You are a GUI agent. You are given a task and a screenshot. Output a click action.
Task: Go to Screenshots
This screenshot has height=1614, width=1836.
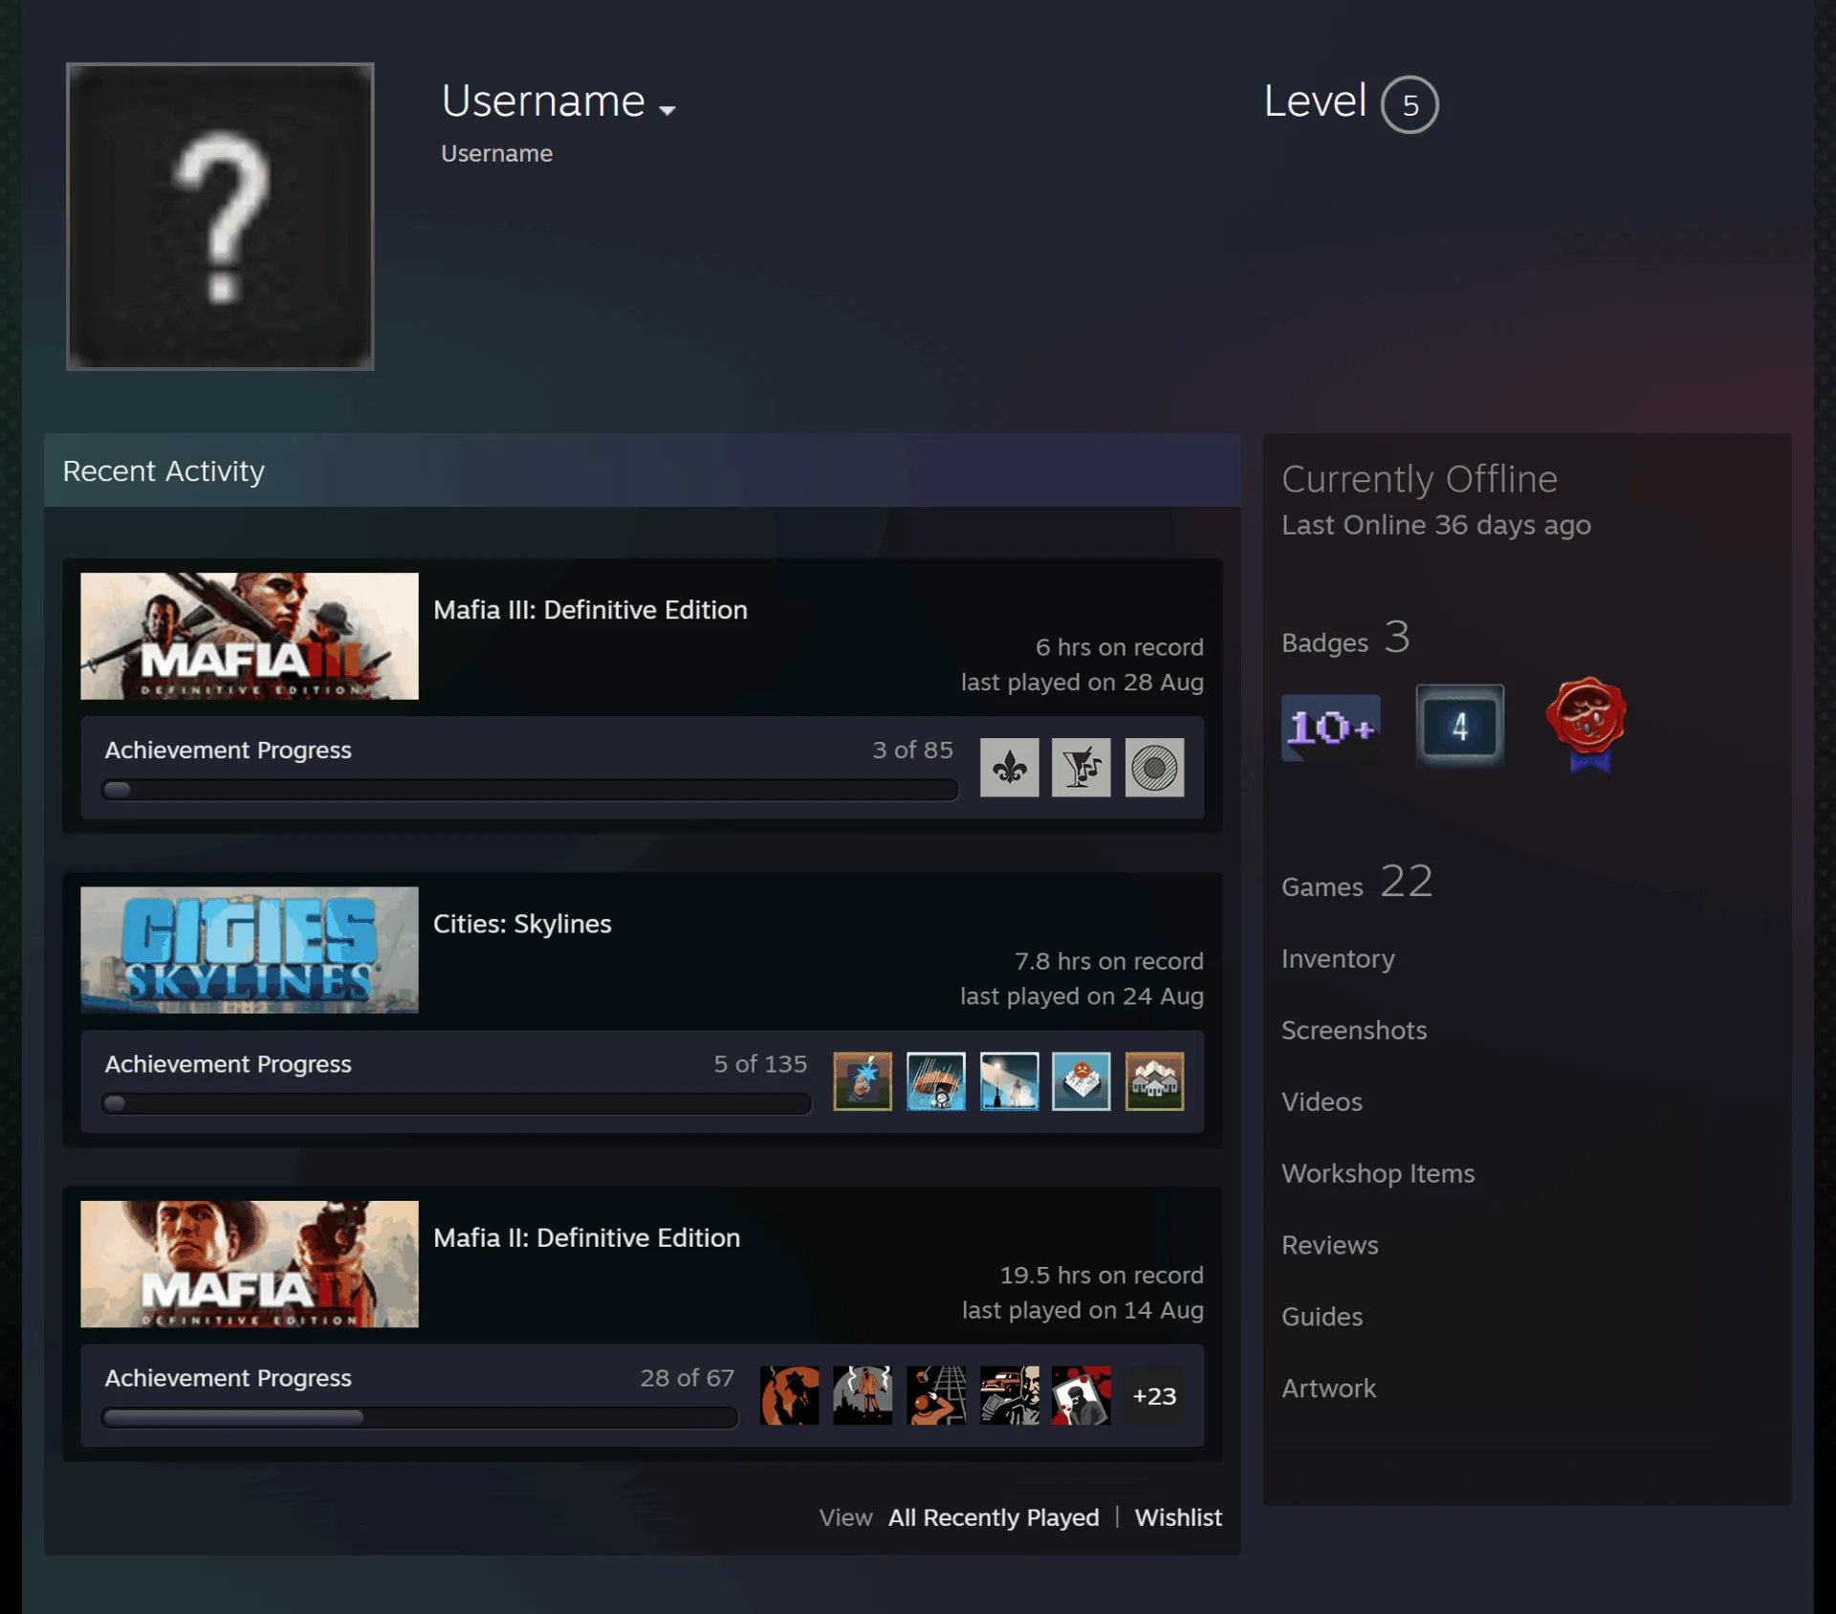pyautogui.click(x=1354, y=1030)
